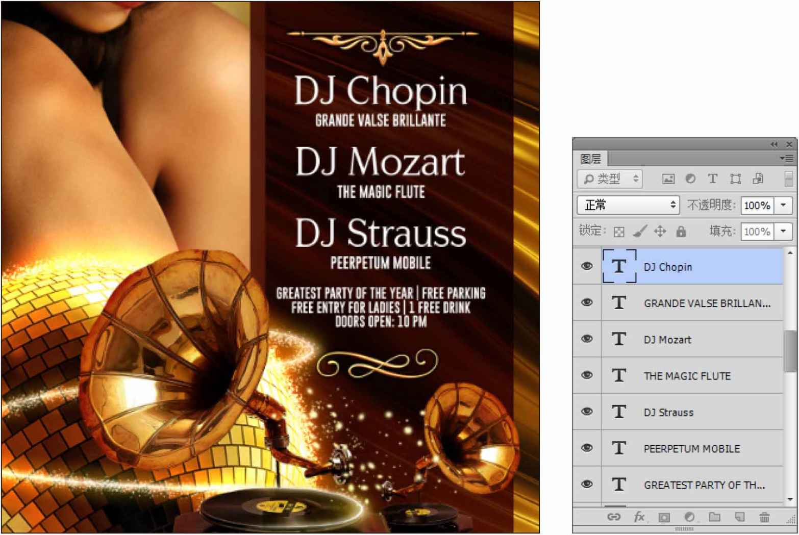Lock transparent pixels icon
Image resolution: width=799 pixels, height=535 pixels.
point(619,232)
